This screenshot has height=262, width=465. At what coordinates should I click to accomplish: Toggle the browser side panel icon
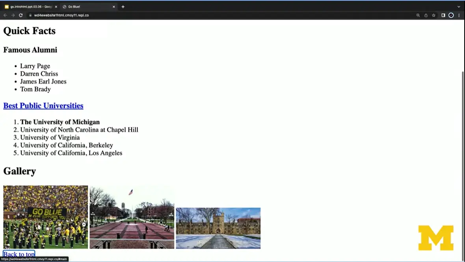click(x=443, y=15)
